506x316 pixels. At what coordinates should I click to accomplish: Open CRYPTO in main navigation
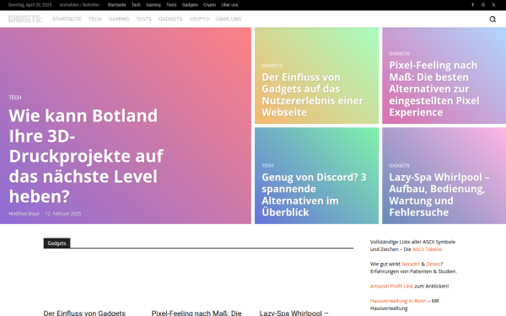click(199, 19)
